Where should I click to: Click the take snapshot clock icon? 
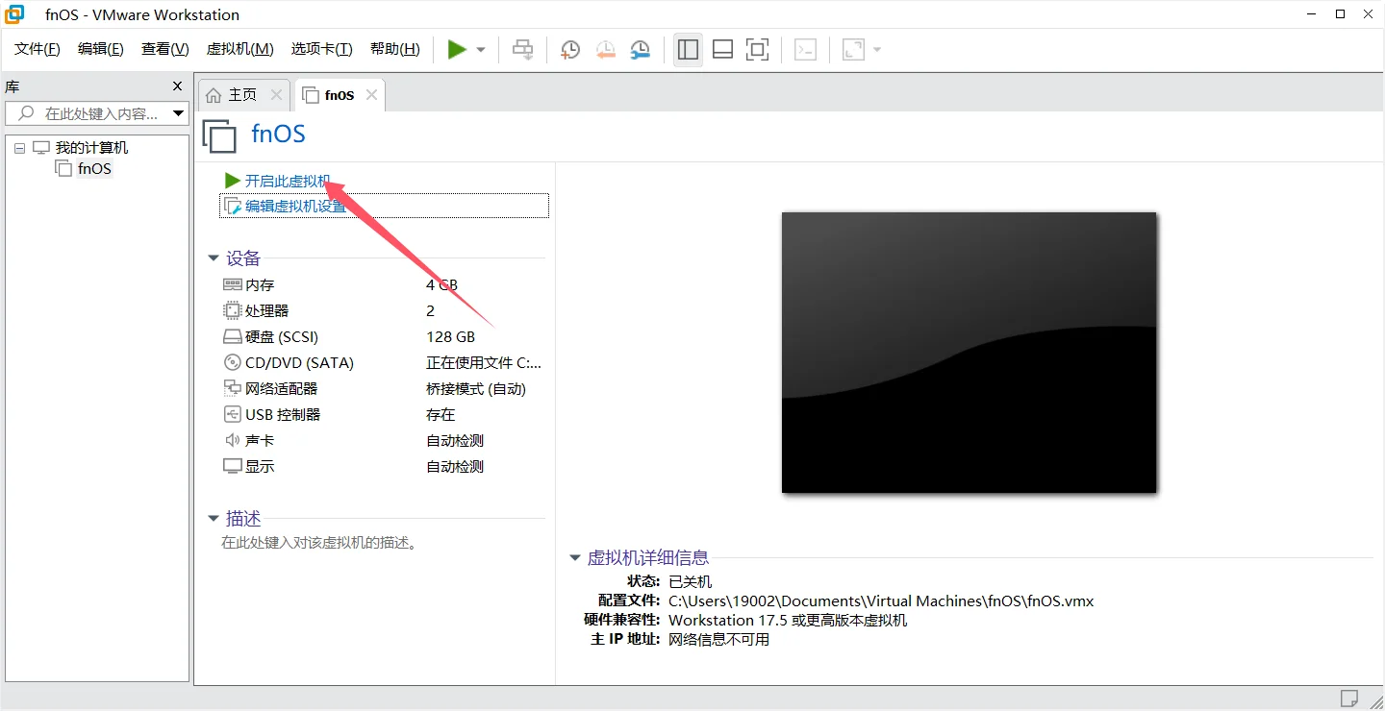pos(570,50)
